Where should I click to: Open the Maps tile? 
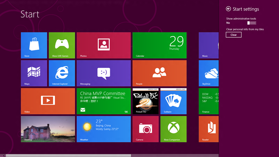tap(34, 73)
